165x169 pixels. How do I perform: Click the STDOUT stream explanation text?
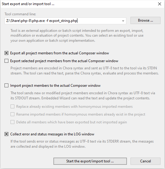coord(83,95)
